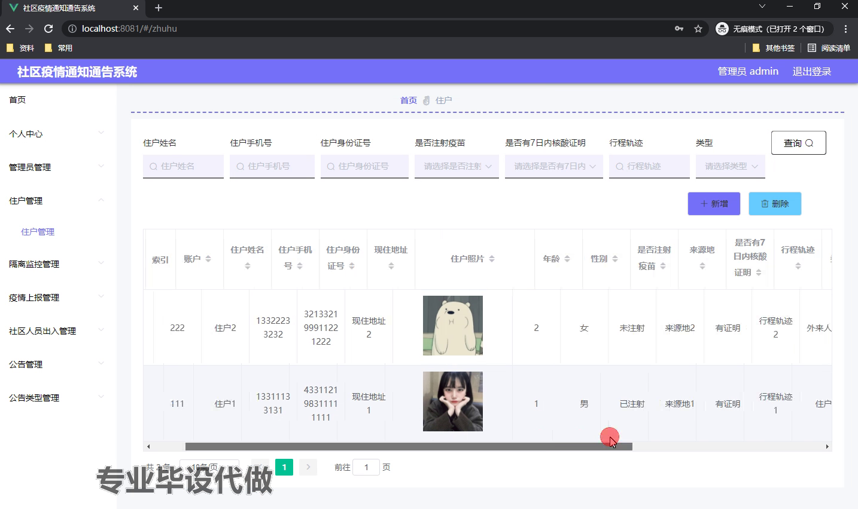Click the 查询 search button
The height and width of the screenshot is (509, 858).
799,143
